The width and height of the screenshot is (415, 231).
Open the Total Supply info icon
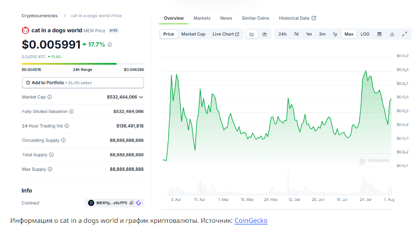pos(51,154)
